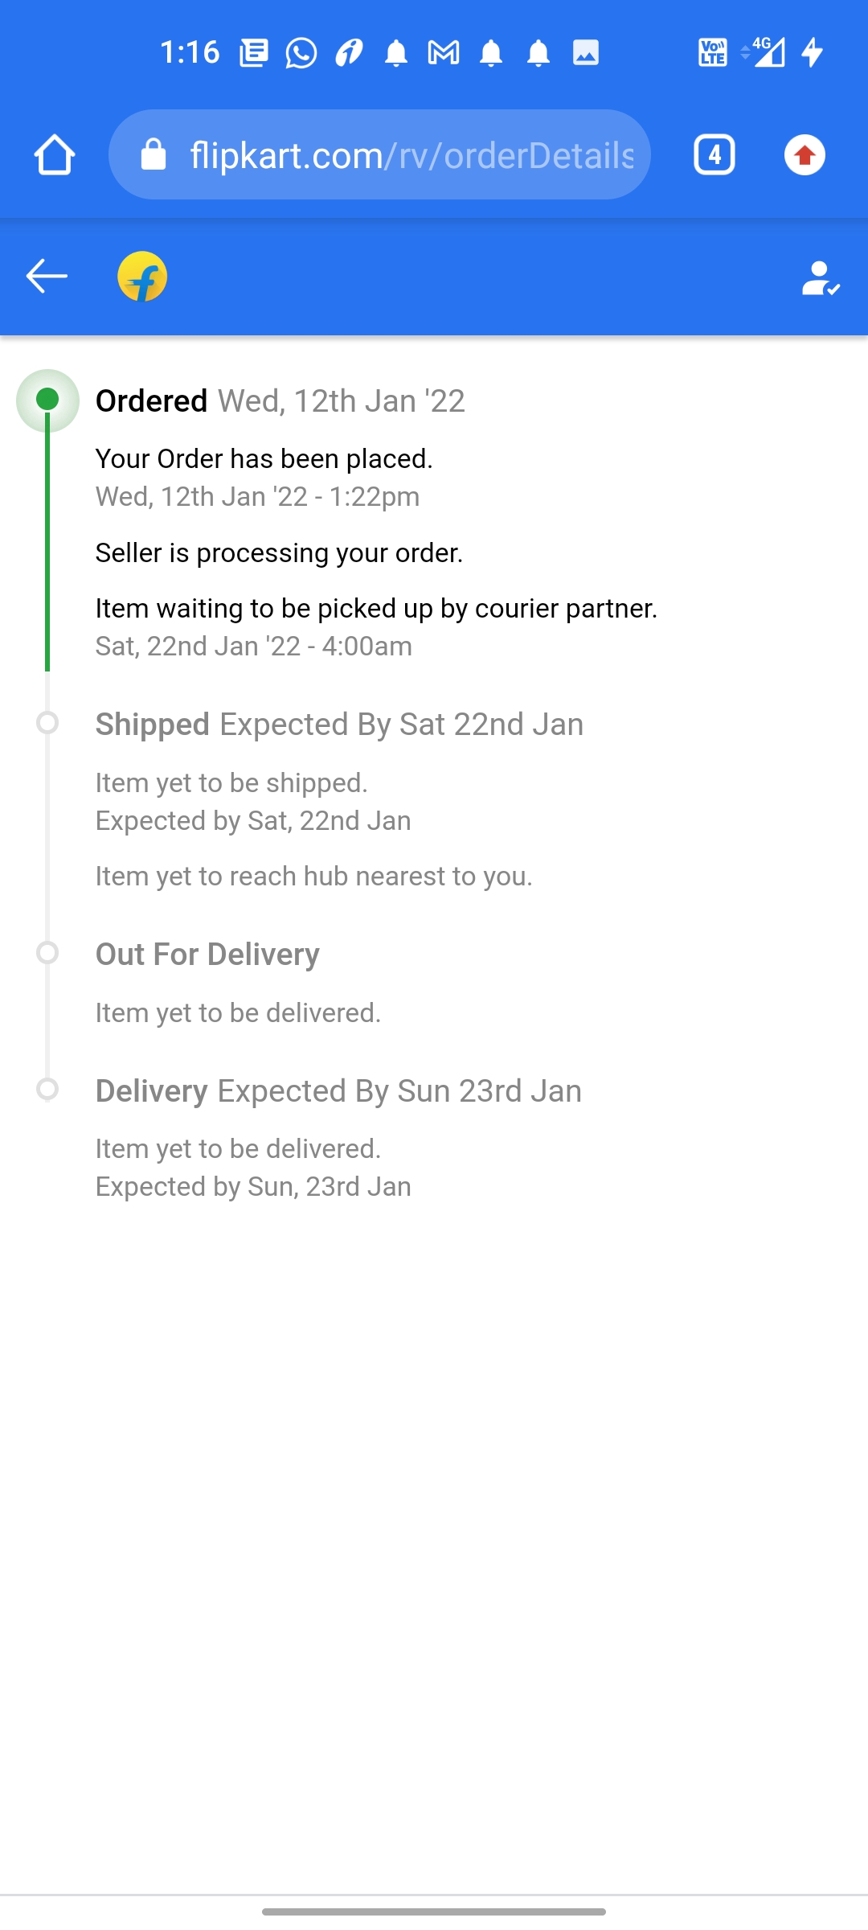Select the Delivery timeline step marker
This screenshot has height=1930, width=868.
point(47,1090)
